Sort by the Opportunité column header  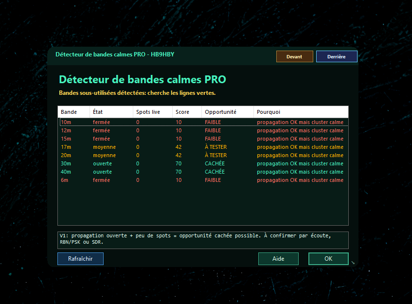click(x=228, y=112)
